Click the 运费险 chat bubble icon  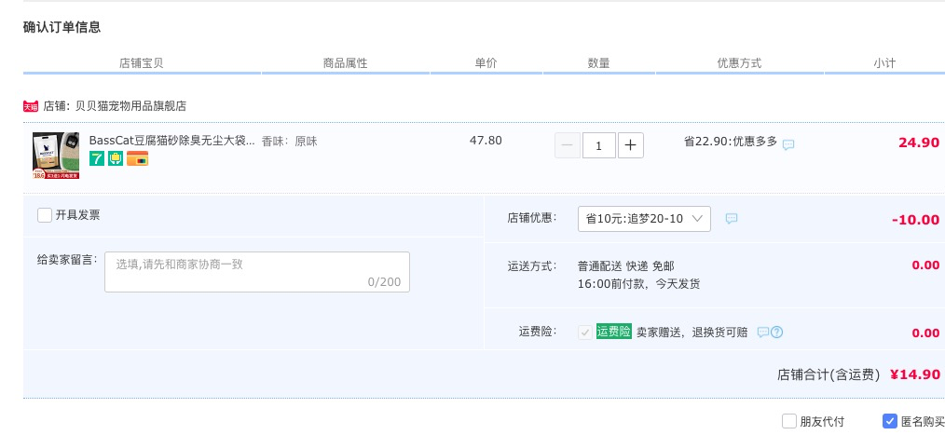pyautogui.click(x=763, y=332)
